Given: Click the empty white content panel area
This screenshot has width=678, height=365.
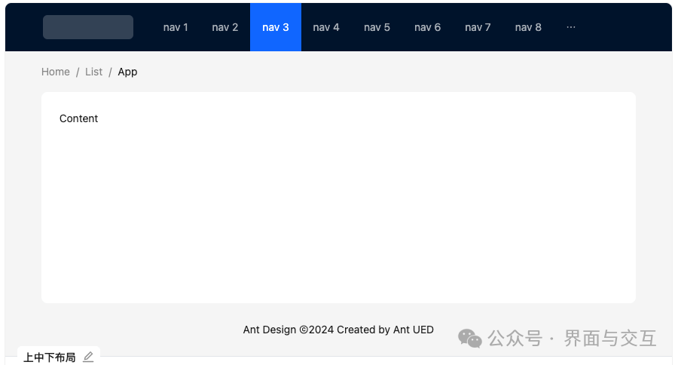Looking at the screenshot, I should click(339, 219).
